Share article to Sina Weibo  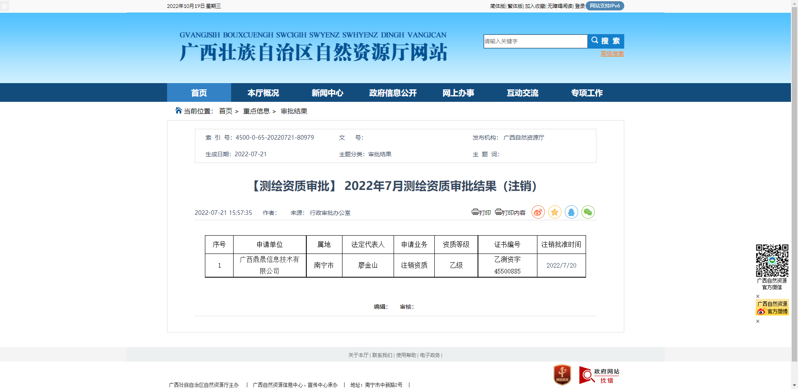pyautogui.click(x=538, y=212)
